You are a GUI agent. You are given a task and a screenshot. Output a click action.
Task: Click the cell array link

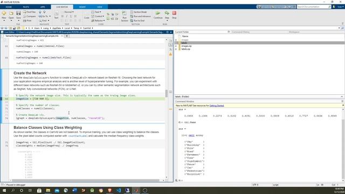(x=191, y=135)
